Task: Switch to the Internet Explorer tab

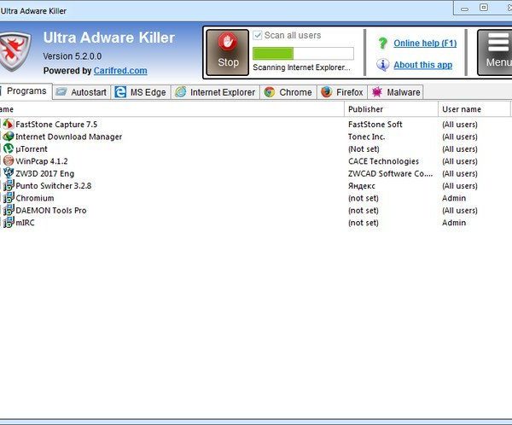Action: [215, 92]
